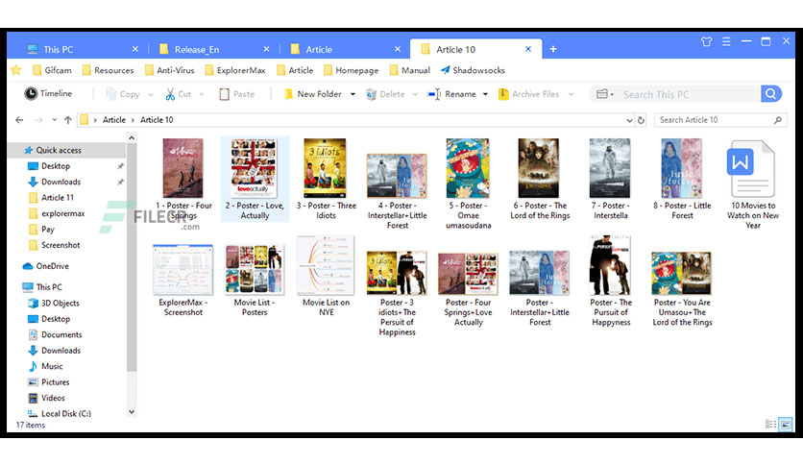Click the Cut scissors button

point(178,94)
